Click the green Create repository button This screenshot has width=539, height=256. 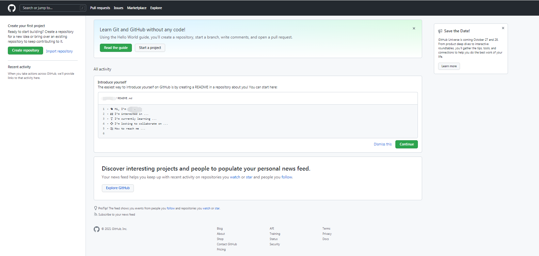(x=25, y=51)
